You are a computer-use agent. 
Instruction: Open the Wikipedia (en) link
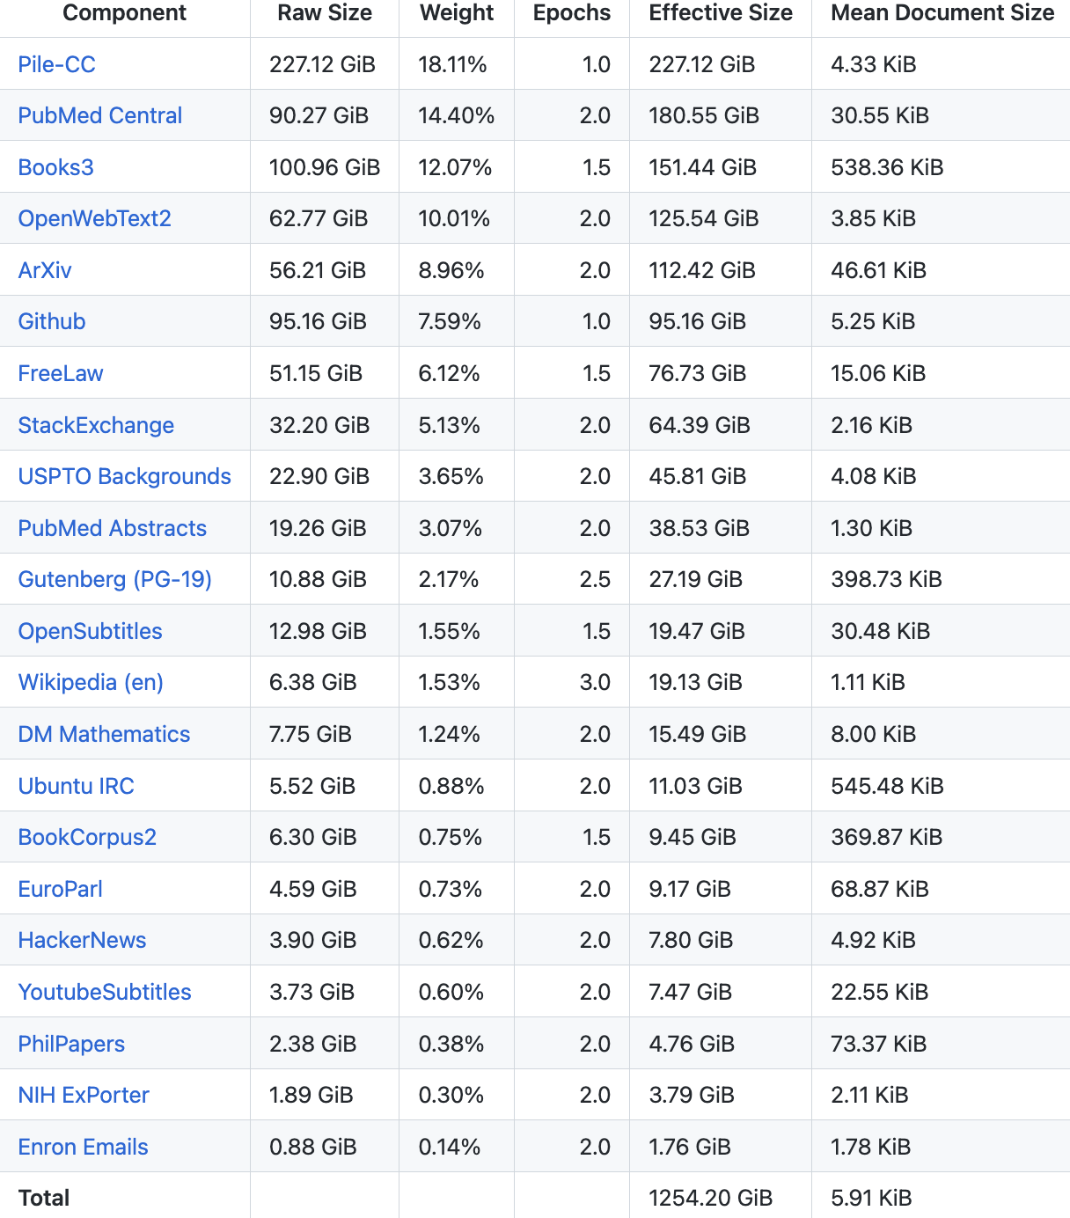[91, 682]
